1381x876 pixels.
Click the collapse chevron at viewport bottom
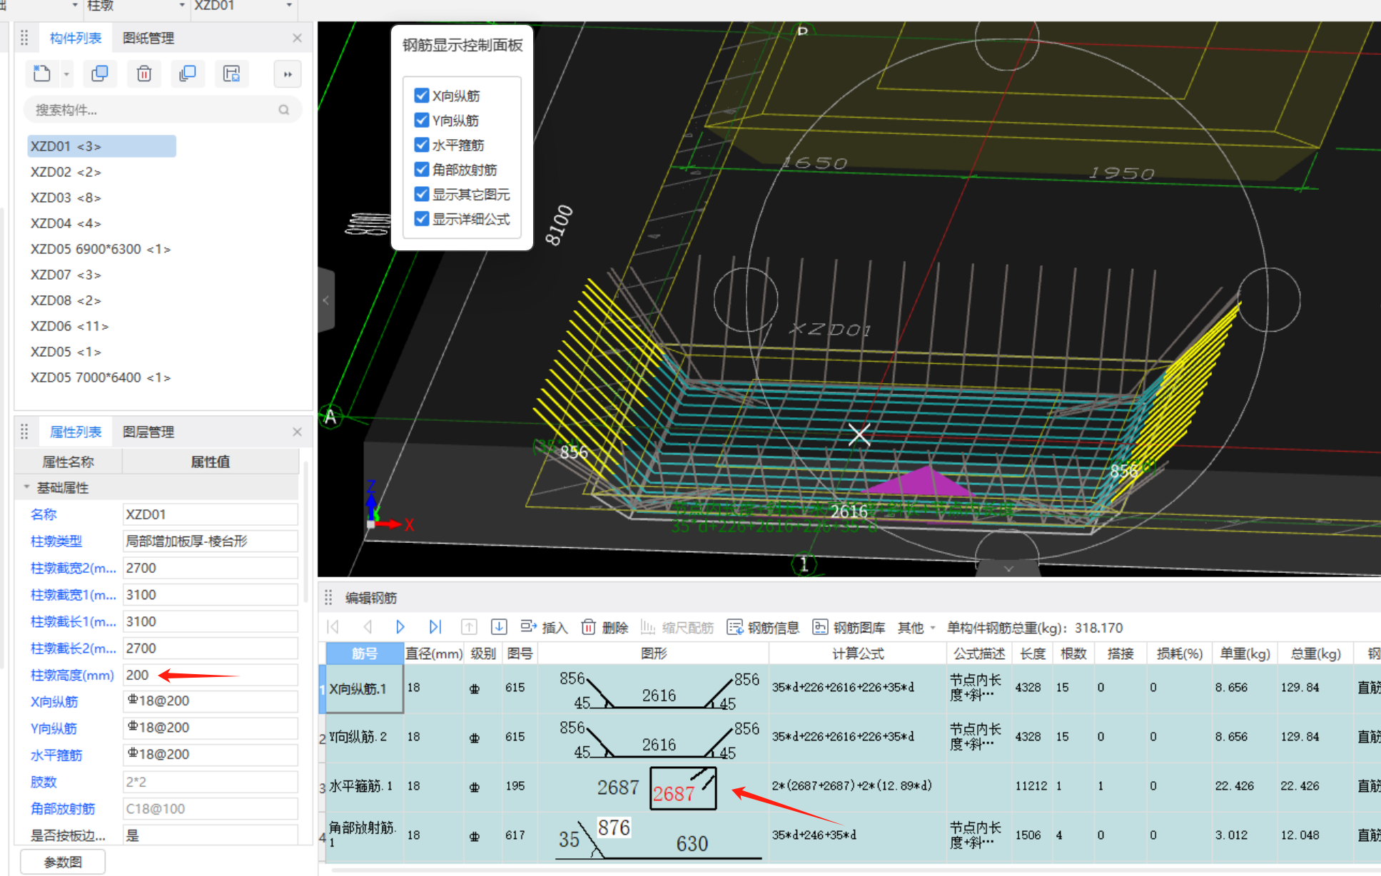[1008, 569]
